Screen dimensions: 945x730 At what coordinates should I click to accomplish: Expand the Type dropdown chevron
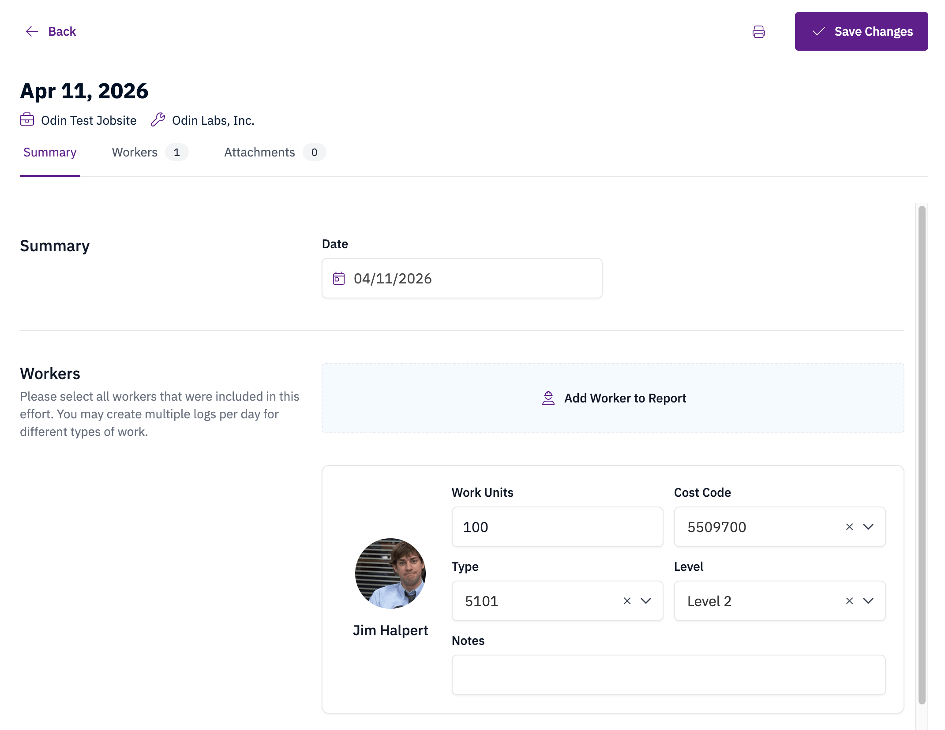[646, 601]
